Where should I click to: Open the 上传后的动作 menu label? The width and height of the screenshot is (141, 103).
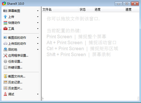17,43
